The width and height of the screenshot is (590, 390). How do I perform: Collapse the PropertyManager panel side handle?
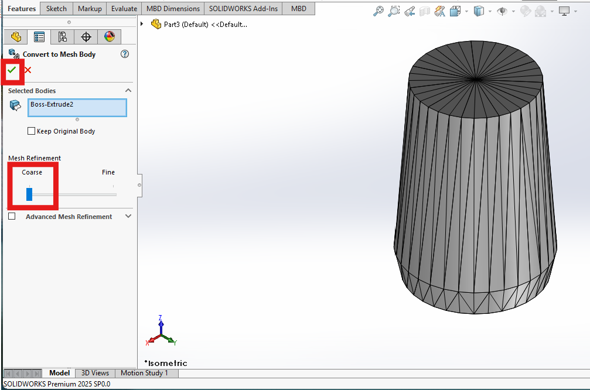pos(139,185)
